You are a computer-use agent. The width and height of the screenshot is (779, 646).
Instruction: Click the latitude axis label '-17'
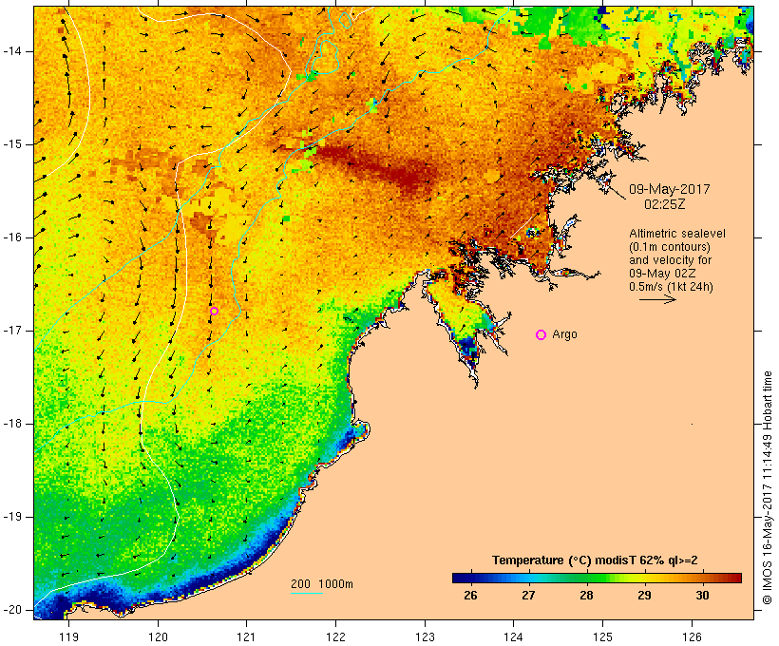[11, 331]
